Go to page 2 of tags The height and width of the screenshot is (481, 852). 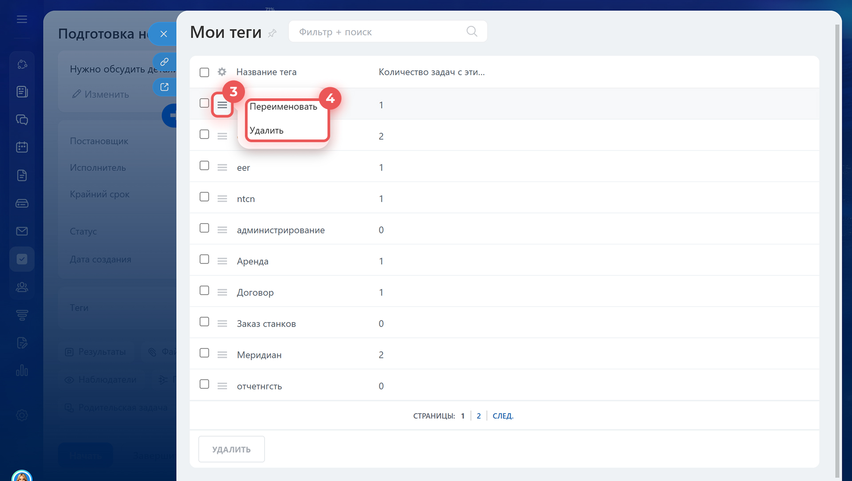(478, 416)
